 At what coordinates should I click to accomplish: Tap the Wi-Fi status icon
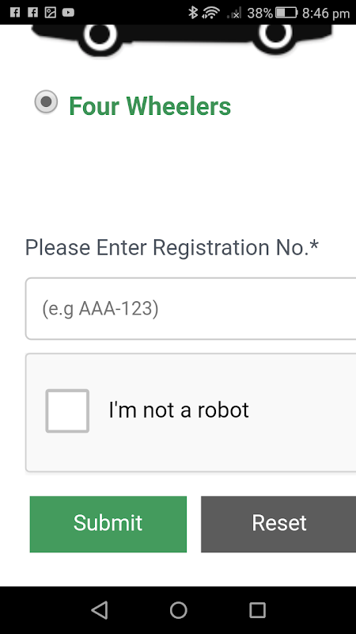210,13
